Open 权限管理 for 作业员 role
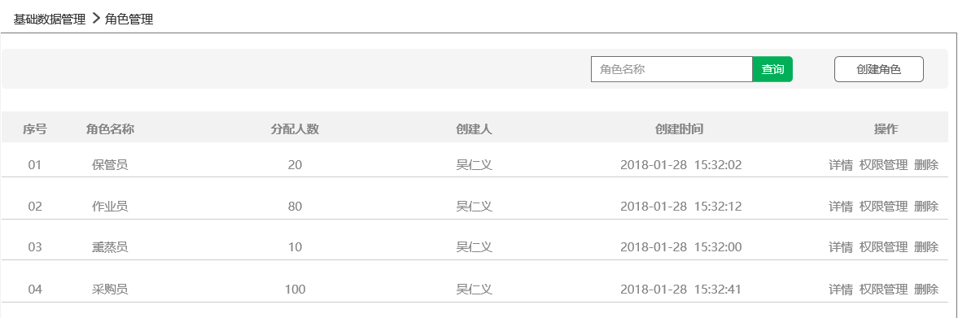Image resolution: width=958 pixels, height=318 pixels. pos(883,207)
